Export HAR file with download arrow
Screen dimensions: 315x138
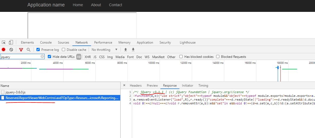click(133, 49)
